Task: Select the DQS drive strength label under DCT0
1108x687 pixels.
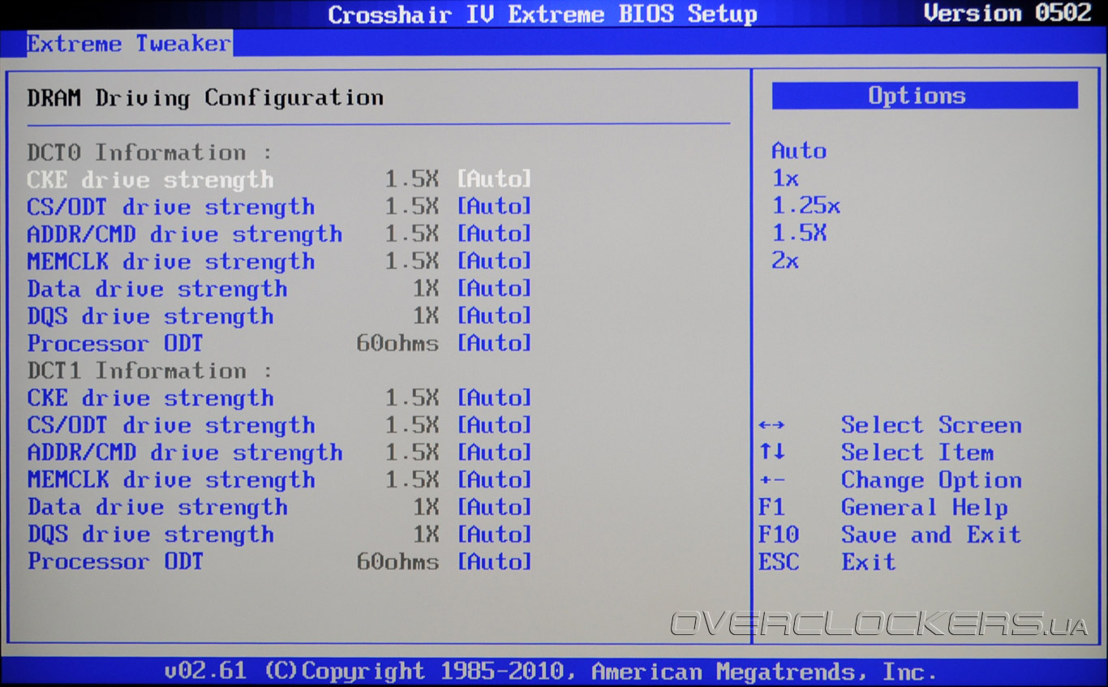Action: (150, 316)
